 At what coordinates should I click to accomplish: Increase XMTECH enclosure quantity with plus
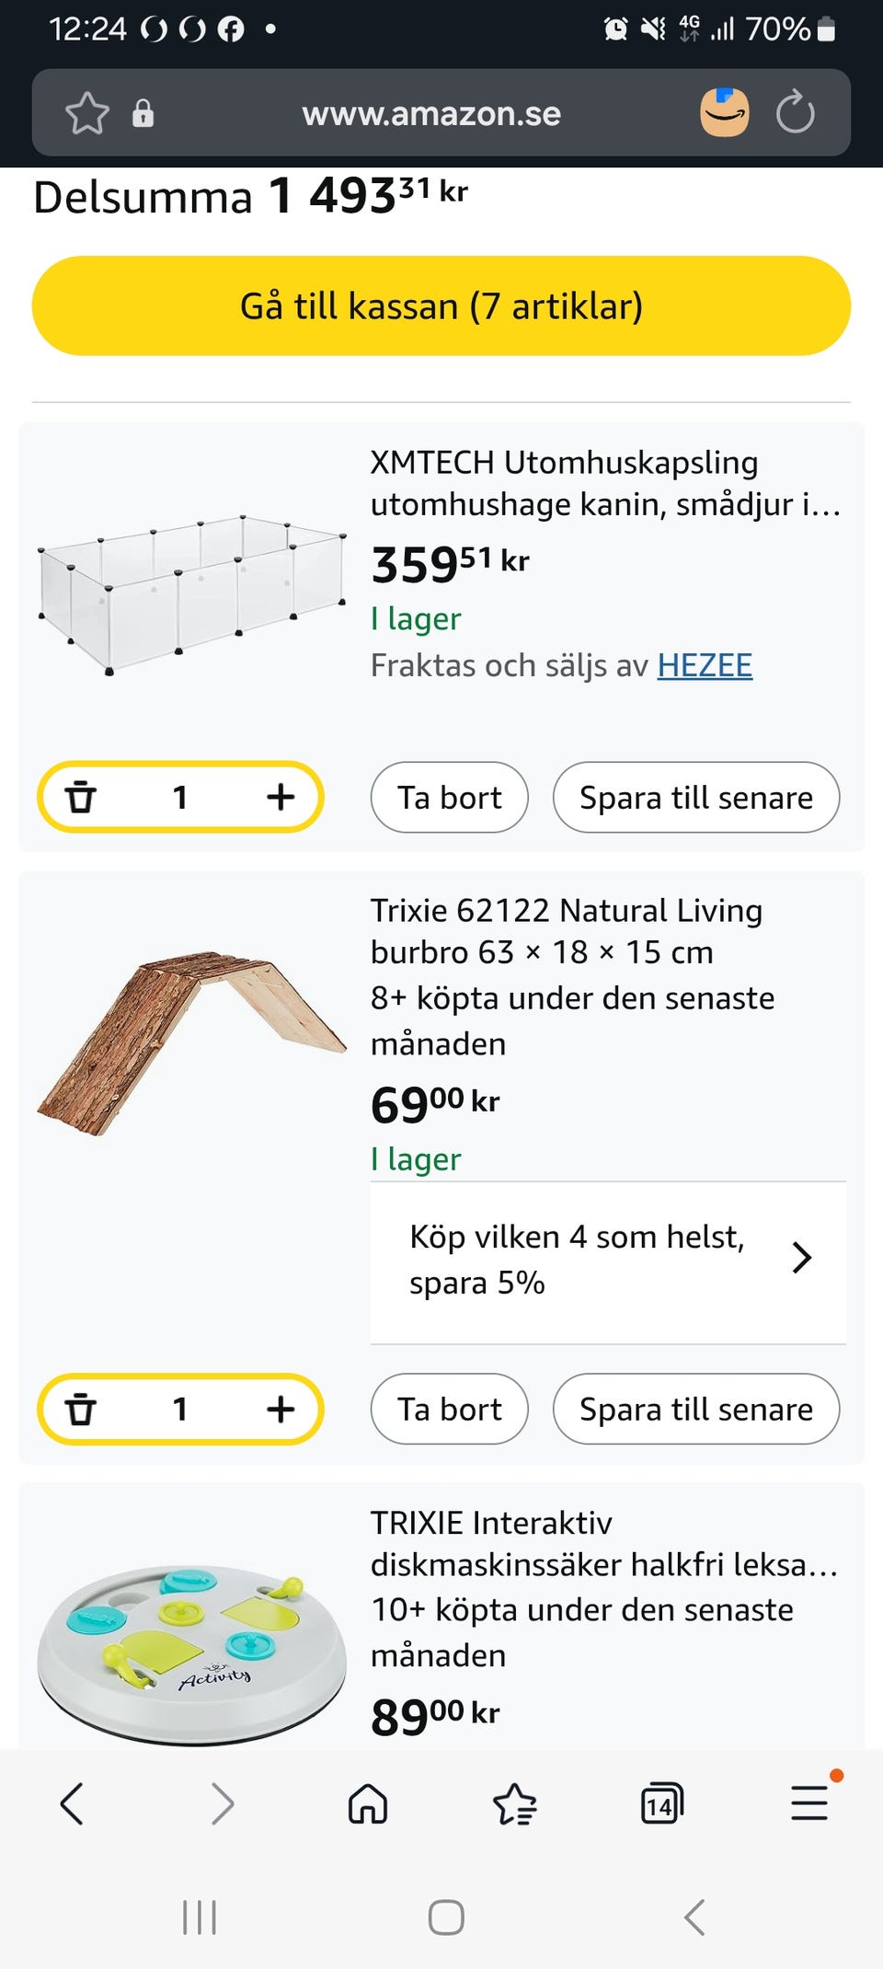click(281, 797)
